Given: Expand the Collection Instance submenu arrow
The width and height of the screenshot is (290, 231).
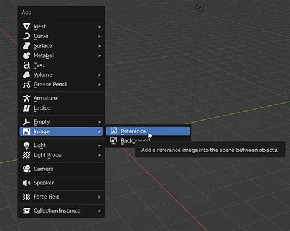Looking at the screenshot, I should (x=99, y=211).
